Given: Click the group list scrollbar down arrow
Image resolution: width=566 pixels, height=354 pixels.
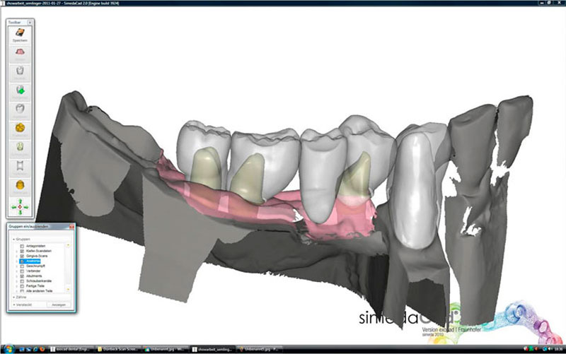Looking at the screenshot, I should tap(68, 290).
